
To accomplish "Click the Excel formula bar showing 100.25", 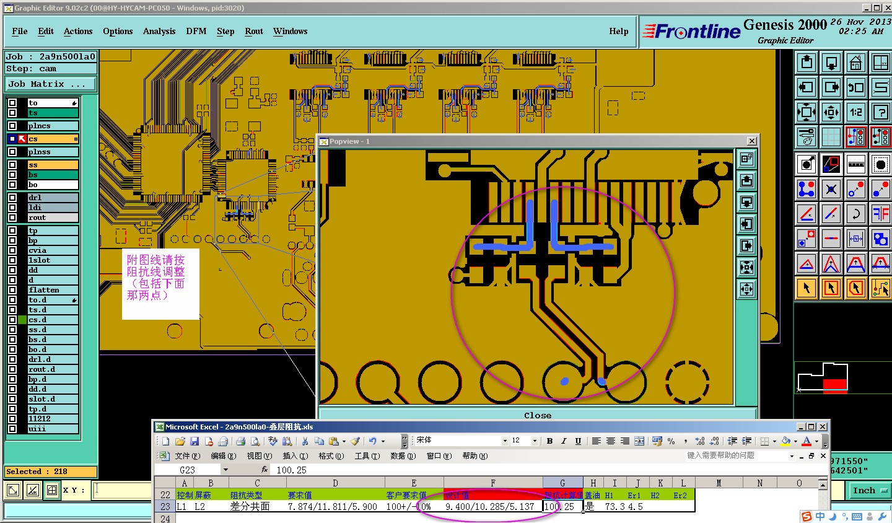I will coord(548,470).
